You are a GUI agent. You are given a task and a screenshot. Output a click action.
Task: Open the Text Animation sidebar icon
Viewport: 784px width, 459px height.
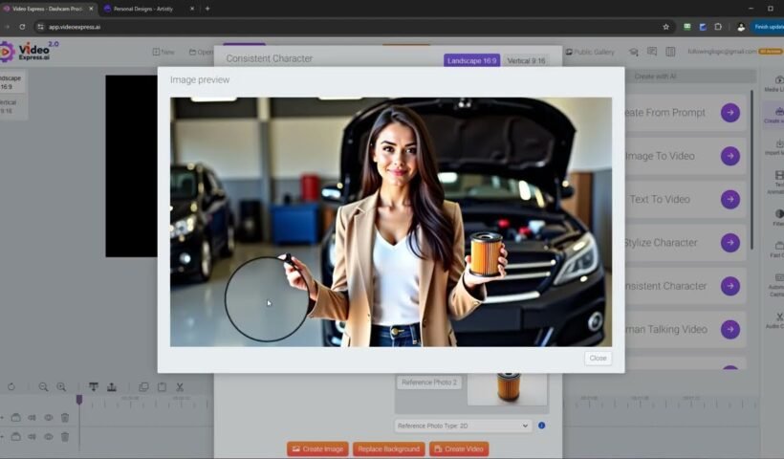[x=777, y=182]
